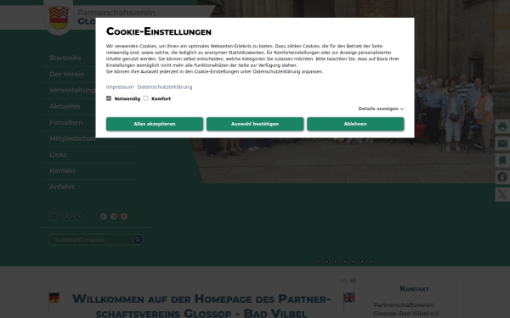510x318 pixels.
Task: Open the Impressum link
Action: click(x=120, y=87)
